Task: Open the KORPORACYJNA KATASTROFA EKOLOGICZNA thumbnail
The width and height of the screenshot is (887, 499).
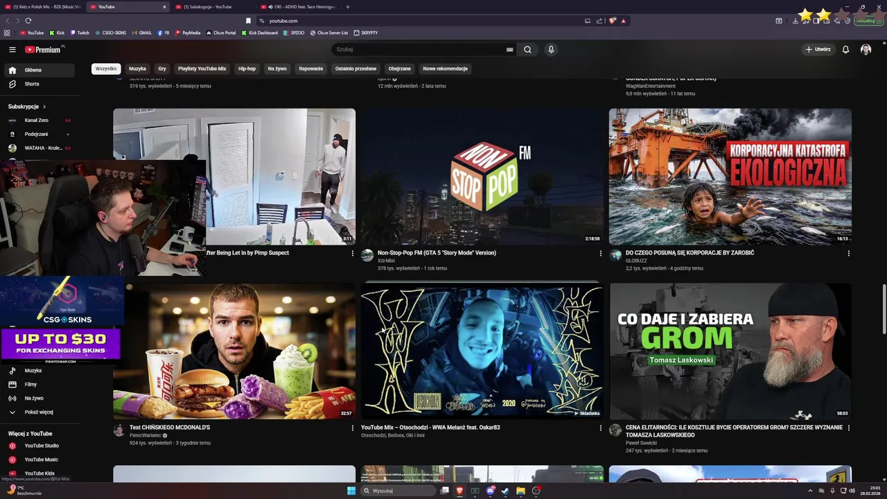Action: [730, 176]
